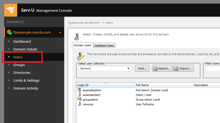
Task: Sort by the Description column header
Action: click(x=206, y=85)
